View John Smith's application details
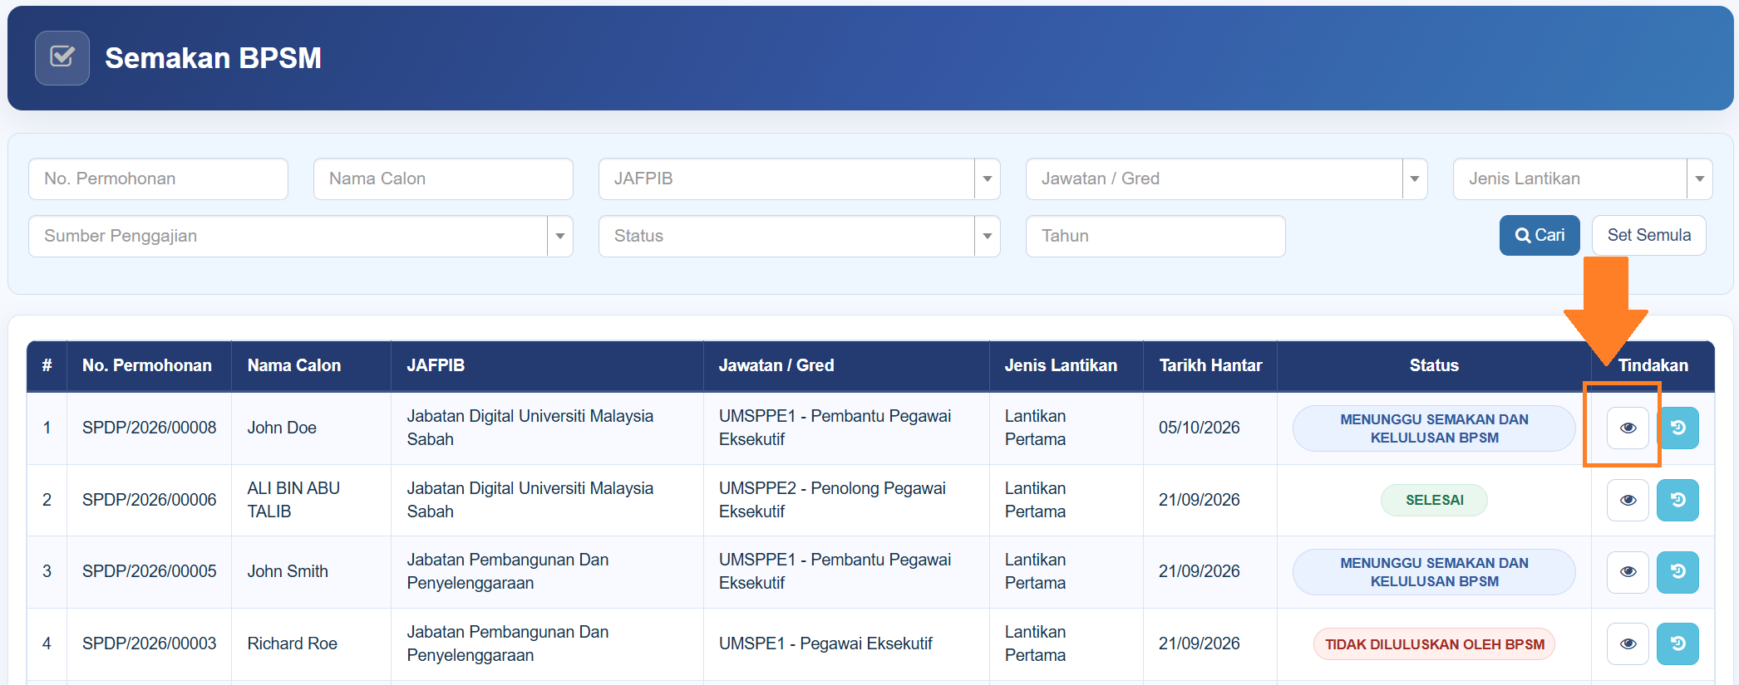 1628,572
